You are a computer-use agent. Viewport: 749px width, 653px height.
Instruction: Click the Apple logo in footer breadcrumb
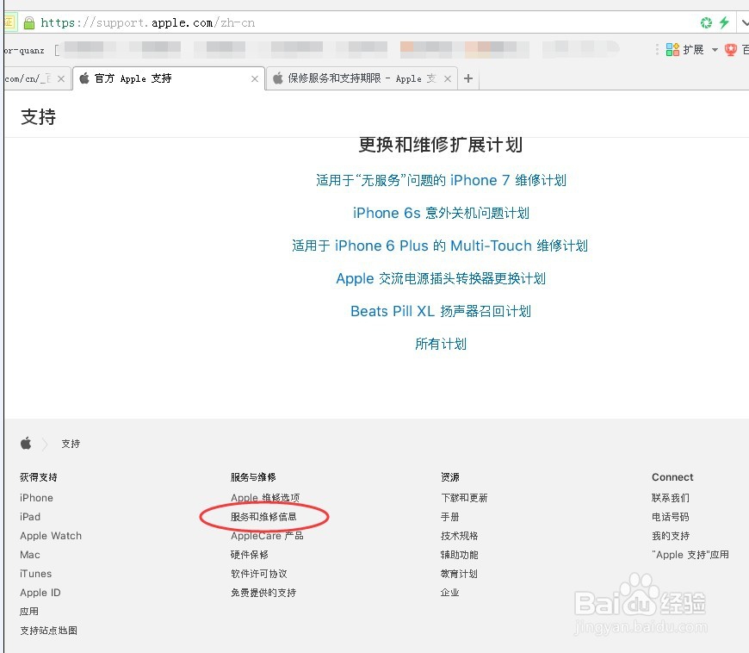[x=27, y=443]
